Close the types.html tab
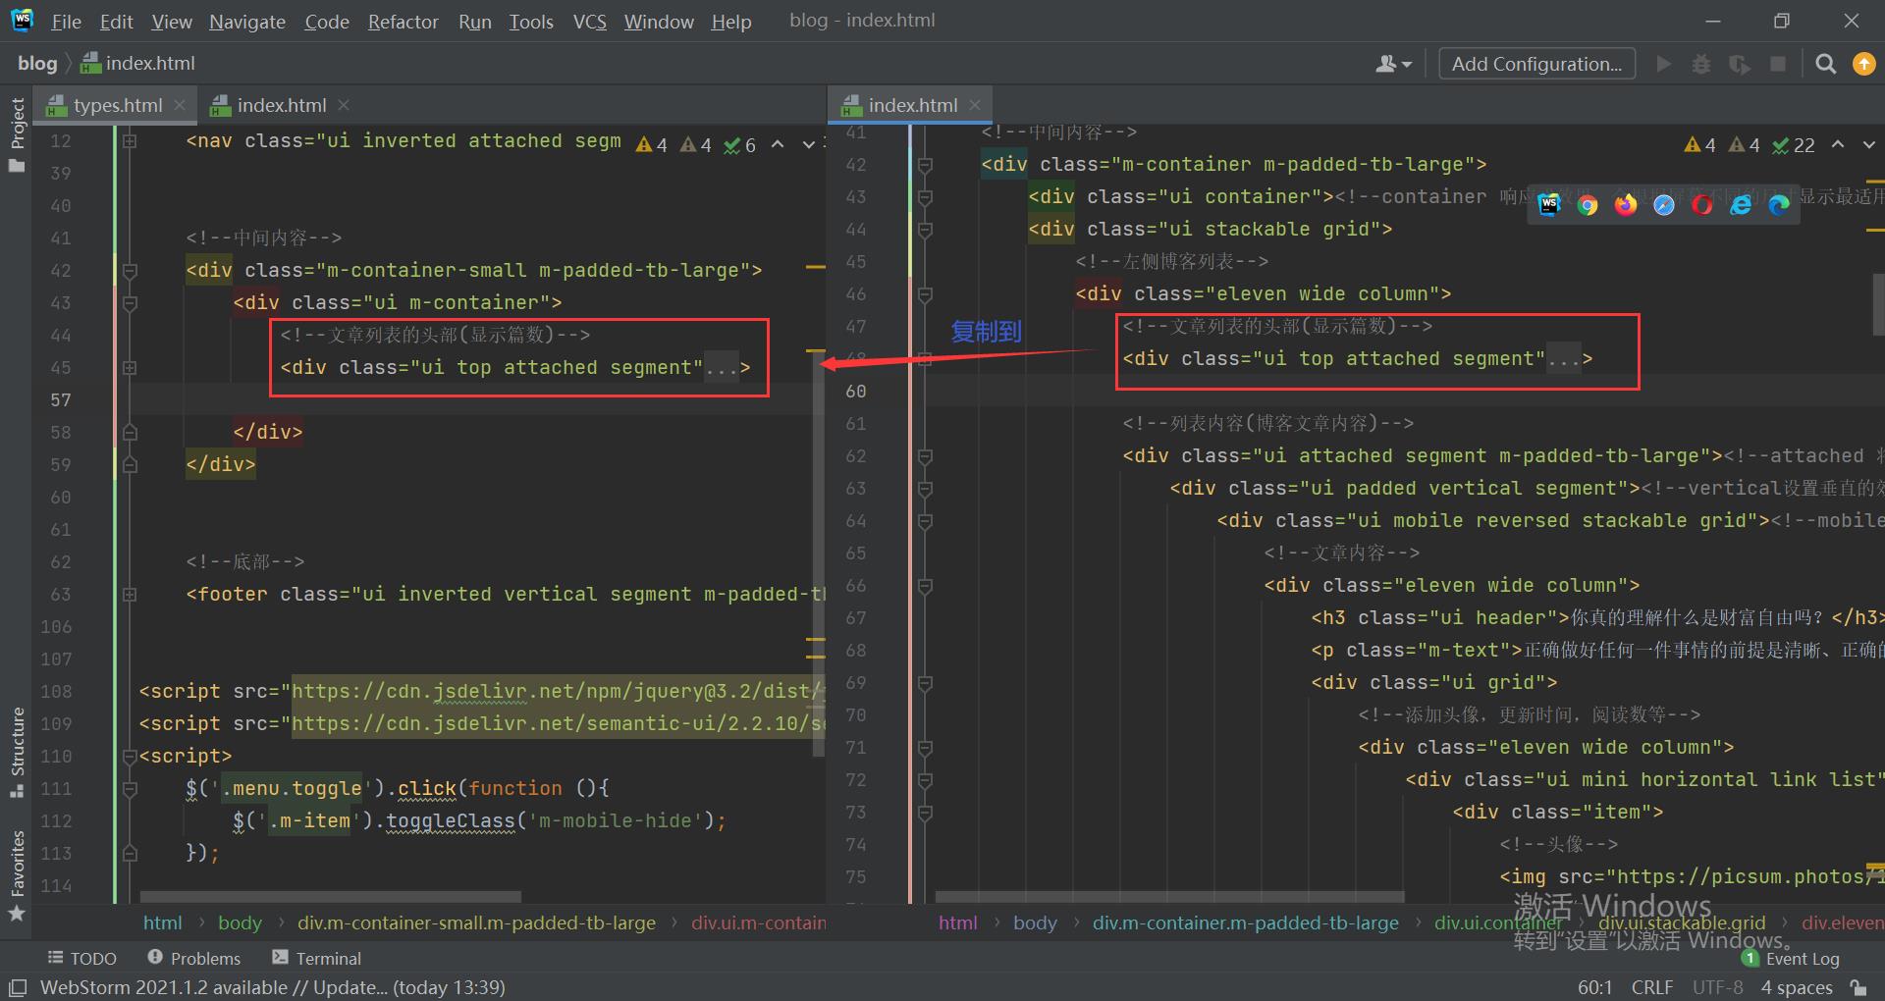1885x1001 pixels. click(x=180, y=105)
